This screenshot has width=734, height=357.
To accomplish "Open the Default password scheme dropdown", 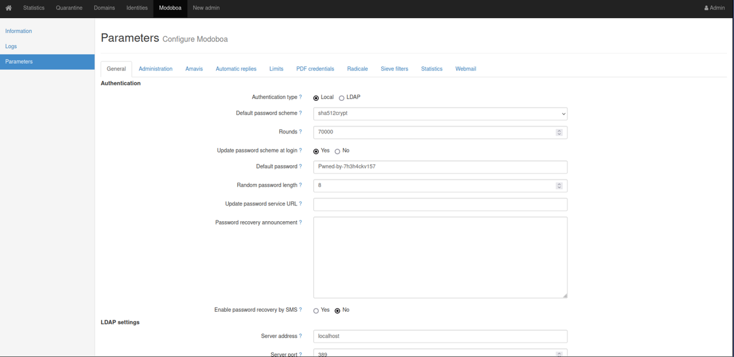I will tap(440, 113).
